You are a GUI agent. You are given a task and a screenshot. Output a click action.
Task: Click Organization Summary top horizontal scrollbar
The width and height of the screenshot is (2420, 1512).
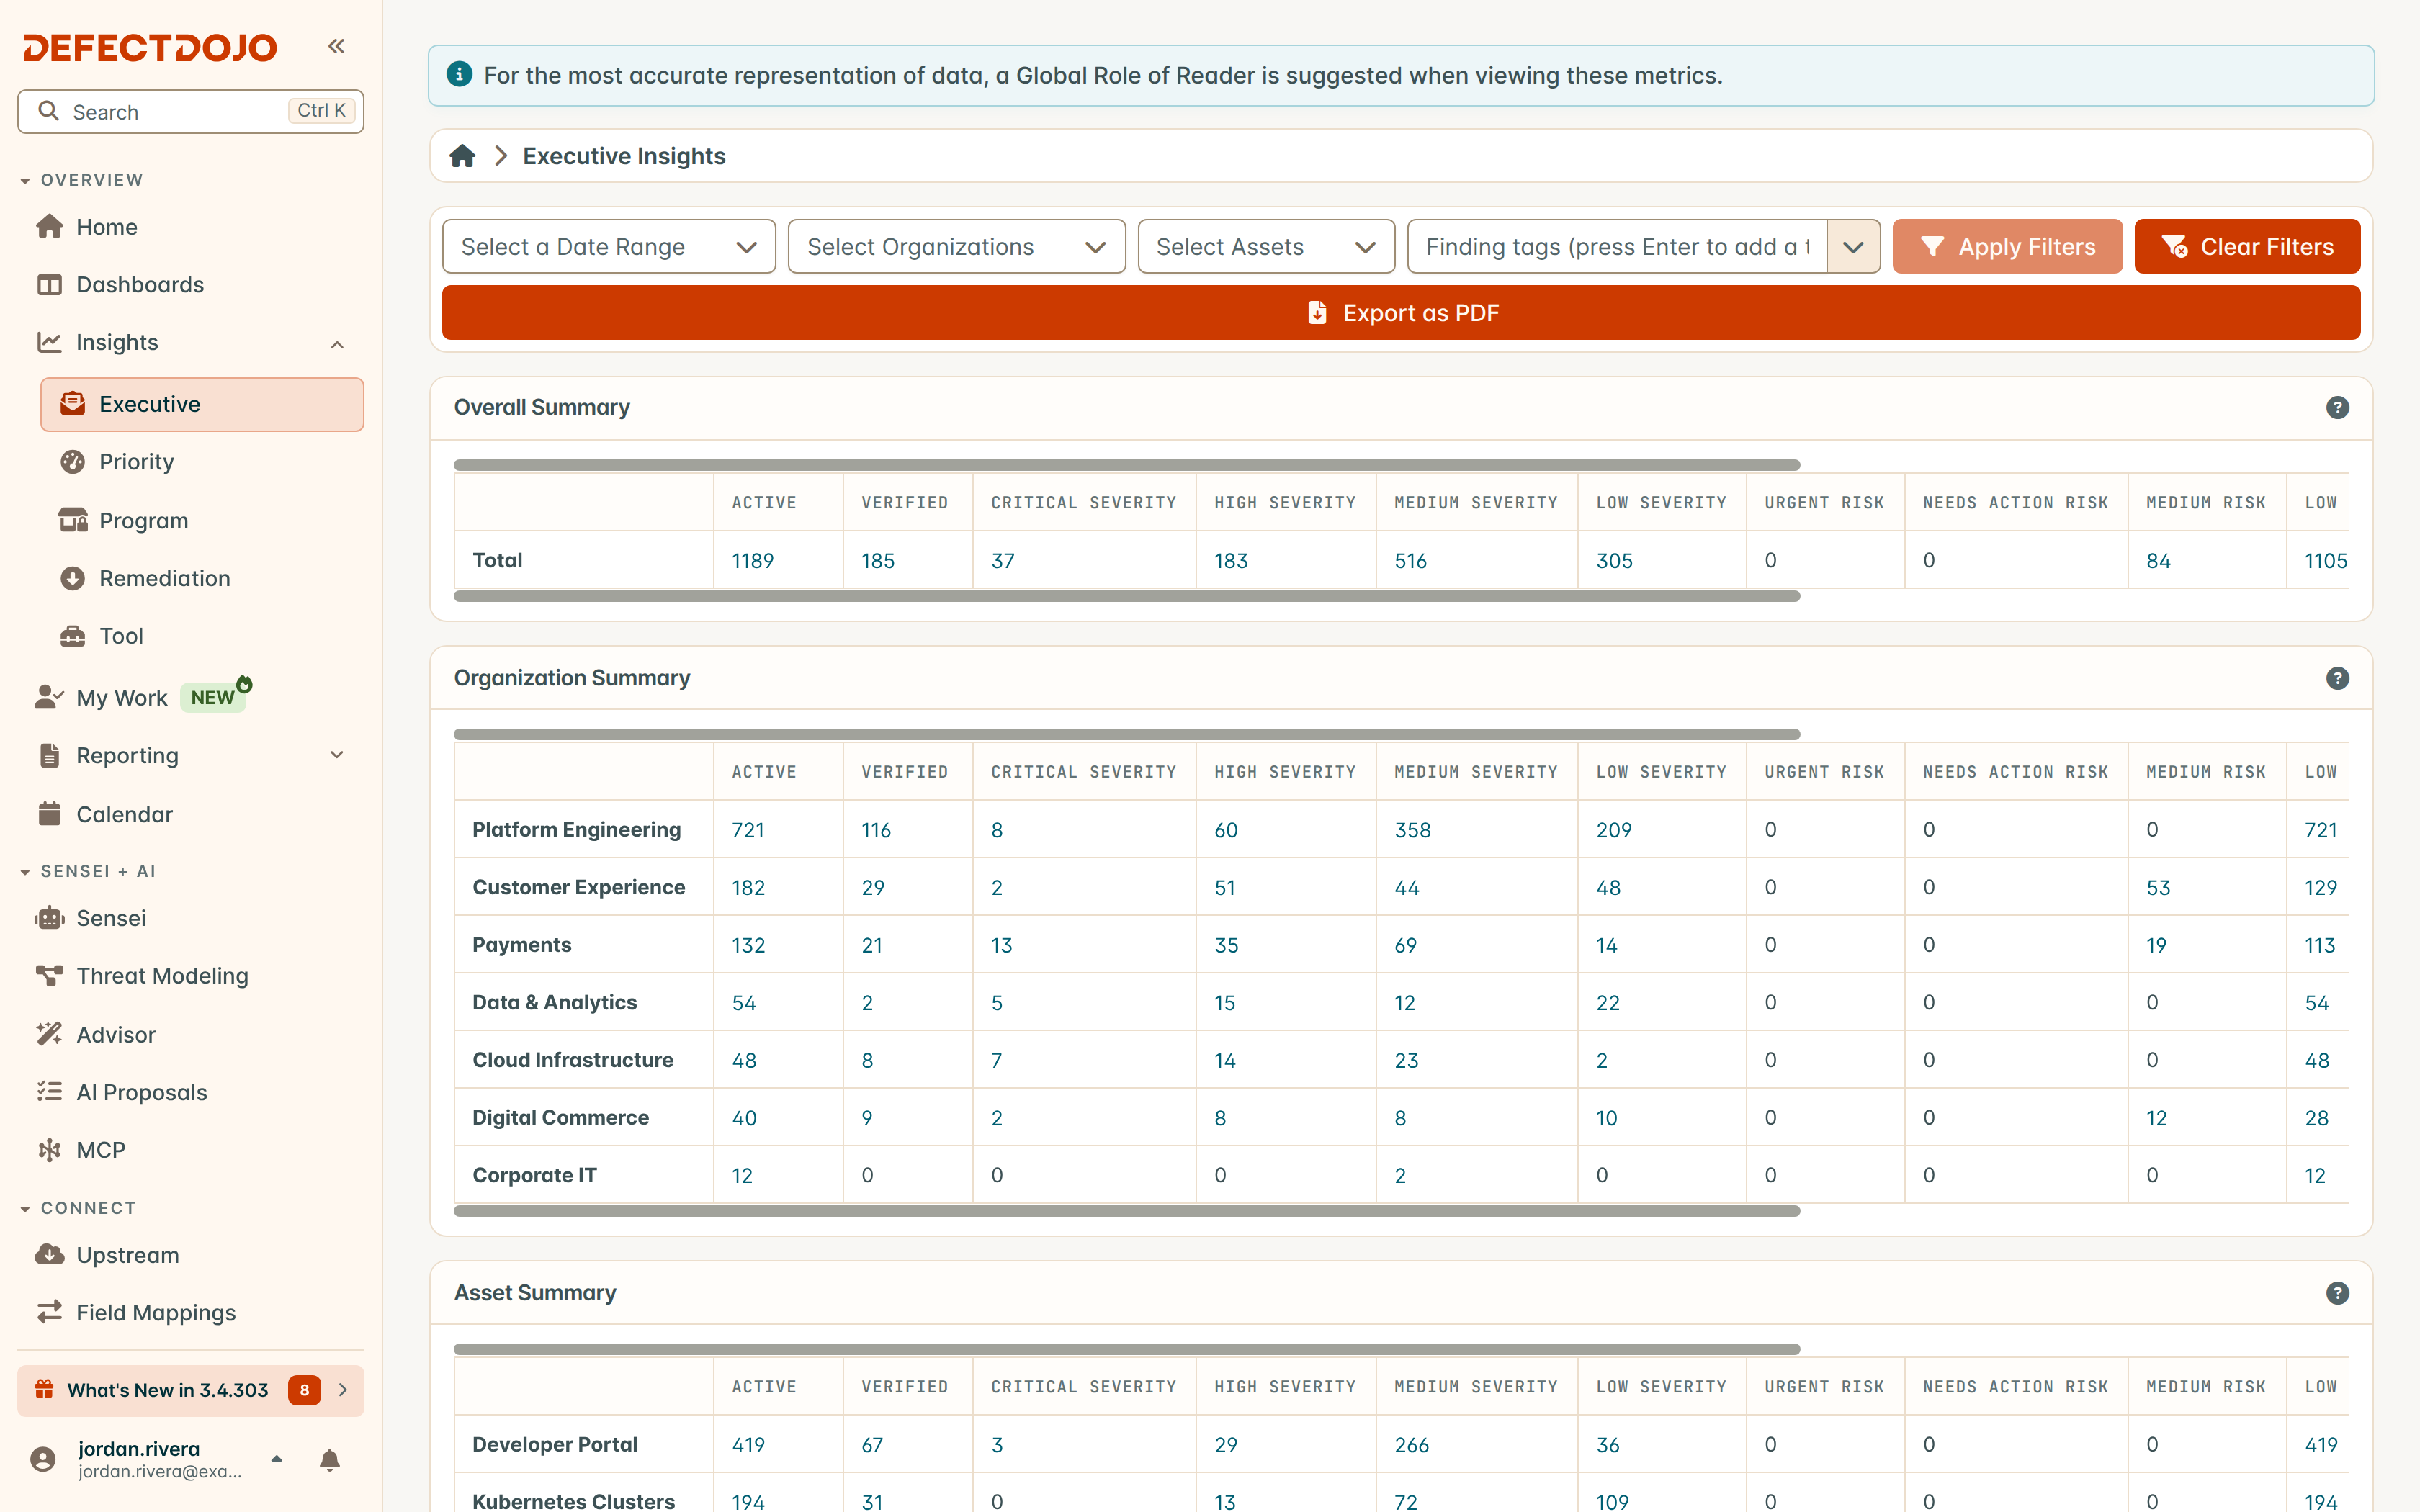coord(1127,734)
